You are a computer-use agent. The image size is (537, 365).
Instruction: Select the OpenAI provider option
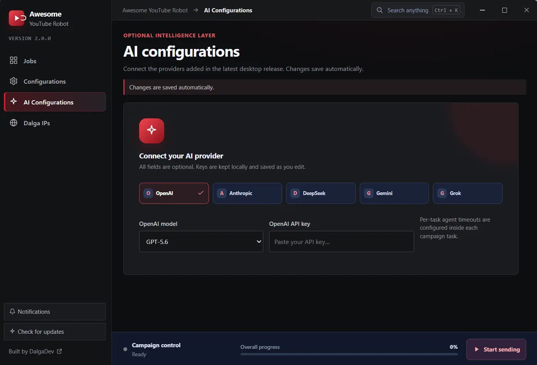(x=174, y=193)
